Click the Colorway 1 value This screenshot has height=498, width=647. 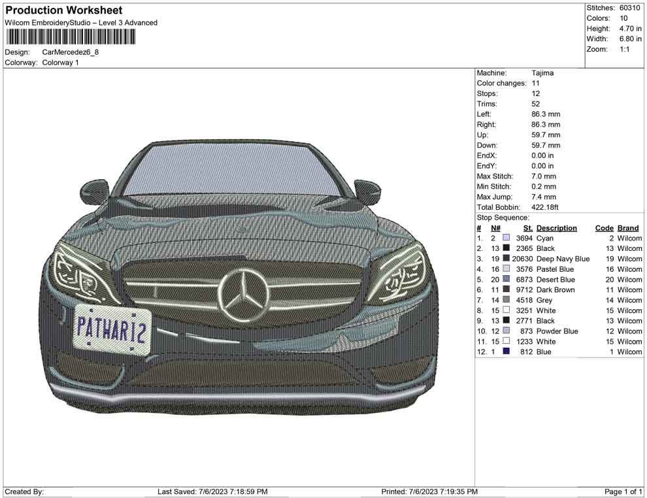click(60, 63)
